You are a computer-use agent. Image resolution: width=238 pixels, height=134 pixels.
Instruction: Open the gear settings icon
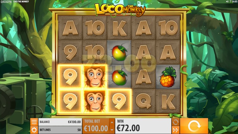[x=34, y=130]
